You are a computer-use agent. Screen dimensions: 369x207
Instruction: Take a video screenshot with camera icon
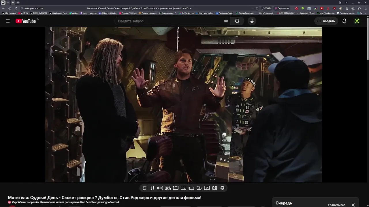pos(214,188)
